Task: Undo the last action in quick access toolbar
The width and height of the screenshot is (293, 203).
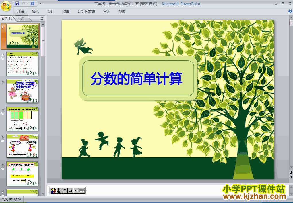Action: click(23, 3)
